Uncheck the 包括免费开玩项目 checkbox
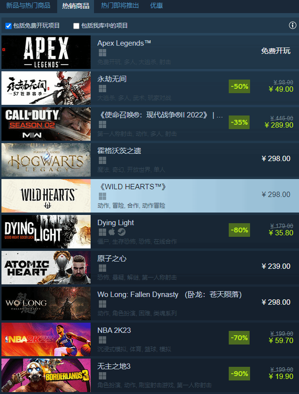 tap(9, 26)
